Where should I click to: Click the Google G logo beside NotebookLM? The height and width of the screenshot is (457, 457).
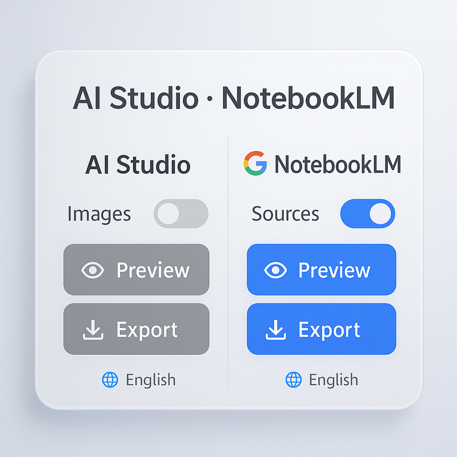[255, 163]
